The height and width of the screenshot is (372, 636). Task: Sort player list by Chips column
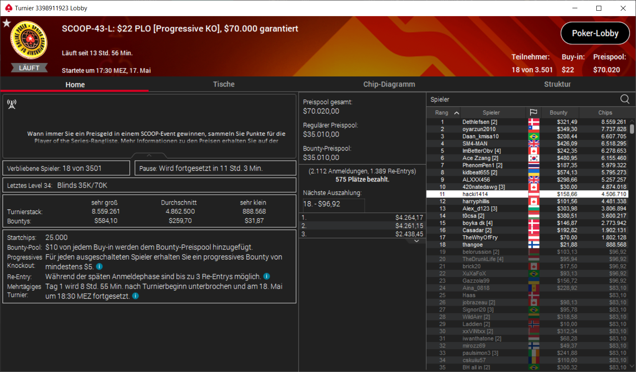tap(605, 112)
